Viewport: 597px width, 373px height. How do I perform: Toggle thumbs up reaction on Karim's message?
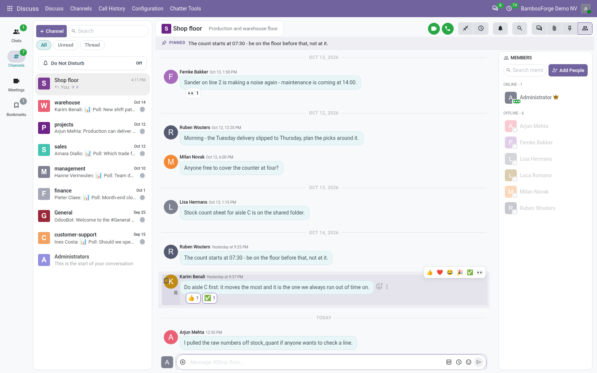pos(193,298)
